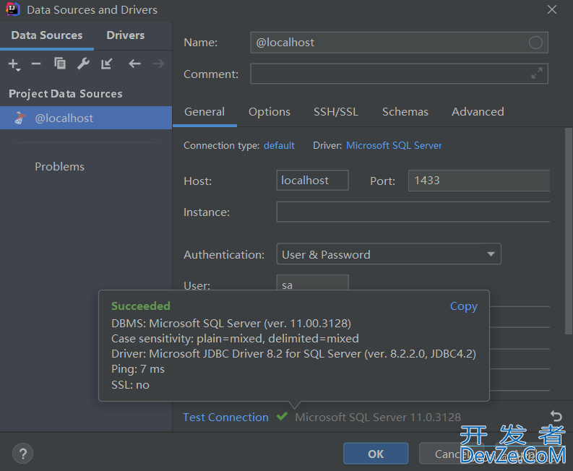Click the Instance input field
The image size is (573, 471).
413,212
